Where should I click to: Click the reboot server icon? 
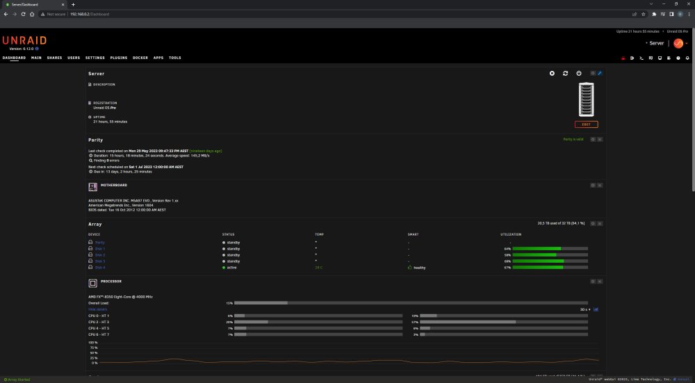[x=565, y=73]
